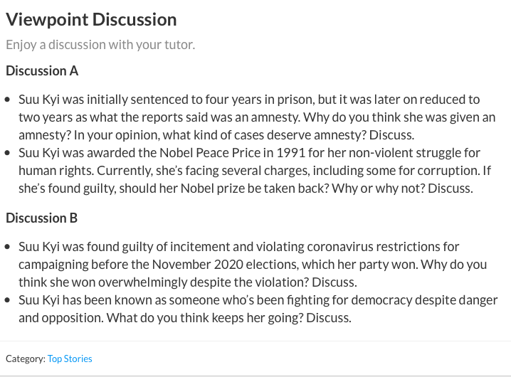Click the text 'what kind of cases deserve amnesty?'

click(264, 135)
